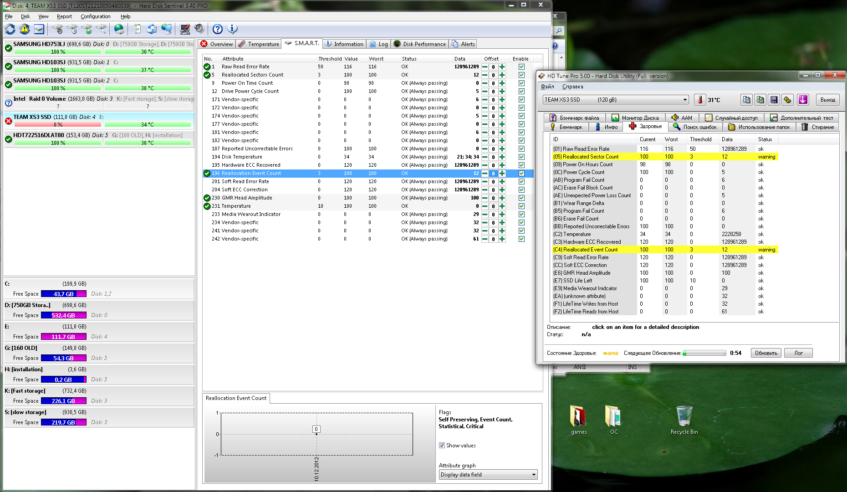
Task: Click the send report envelope toolbar icon
Action: [x=152, y=30]
